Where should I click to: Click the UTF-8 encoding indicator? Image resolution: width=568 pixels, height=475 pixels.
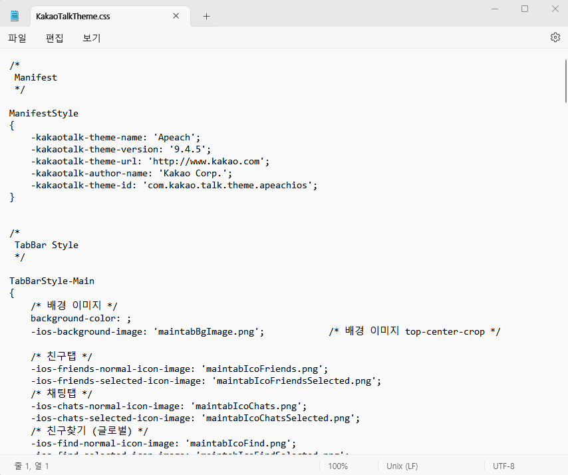pos(503,466)
